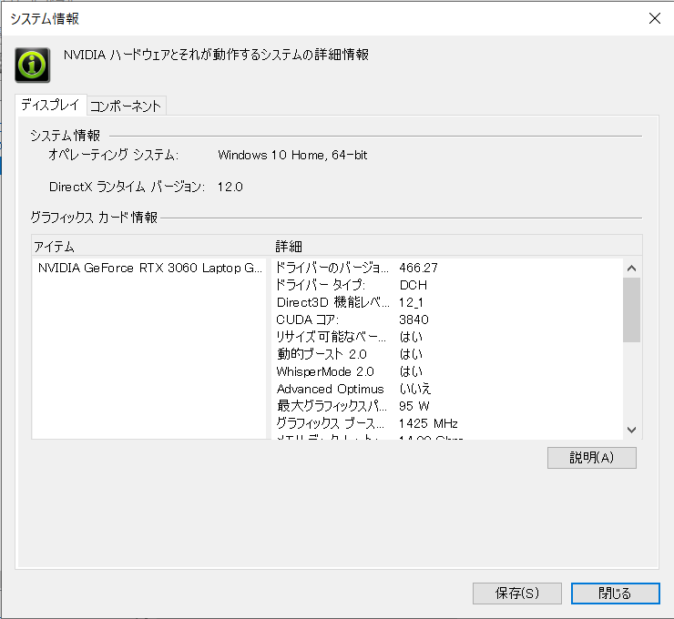Click the ドライバー タイプ row label
Screen dimensions: 674x619
321,285
